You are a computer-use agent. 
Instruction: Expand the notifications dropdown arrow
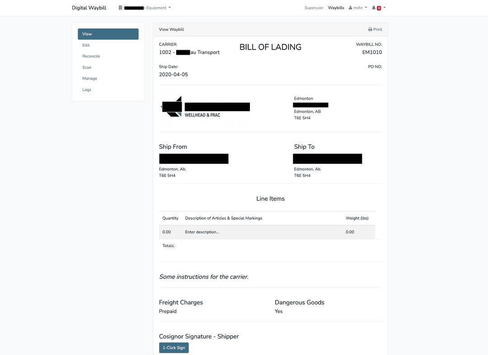(x=385, y=8)
